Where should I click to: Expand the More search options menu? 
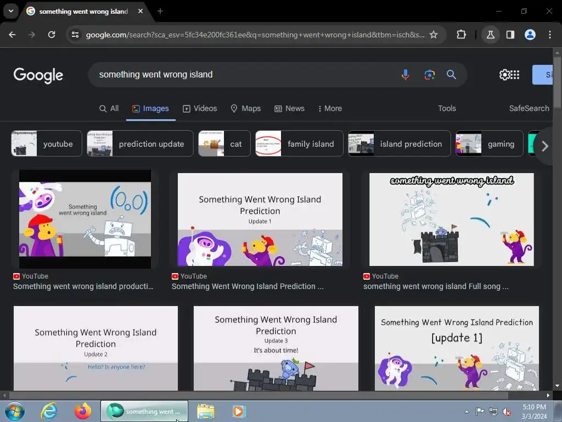[x=330, y=108]
